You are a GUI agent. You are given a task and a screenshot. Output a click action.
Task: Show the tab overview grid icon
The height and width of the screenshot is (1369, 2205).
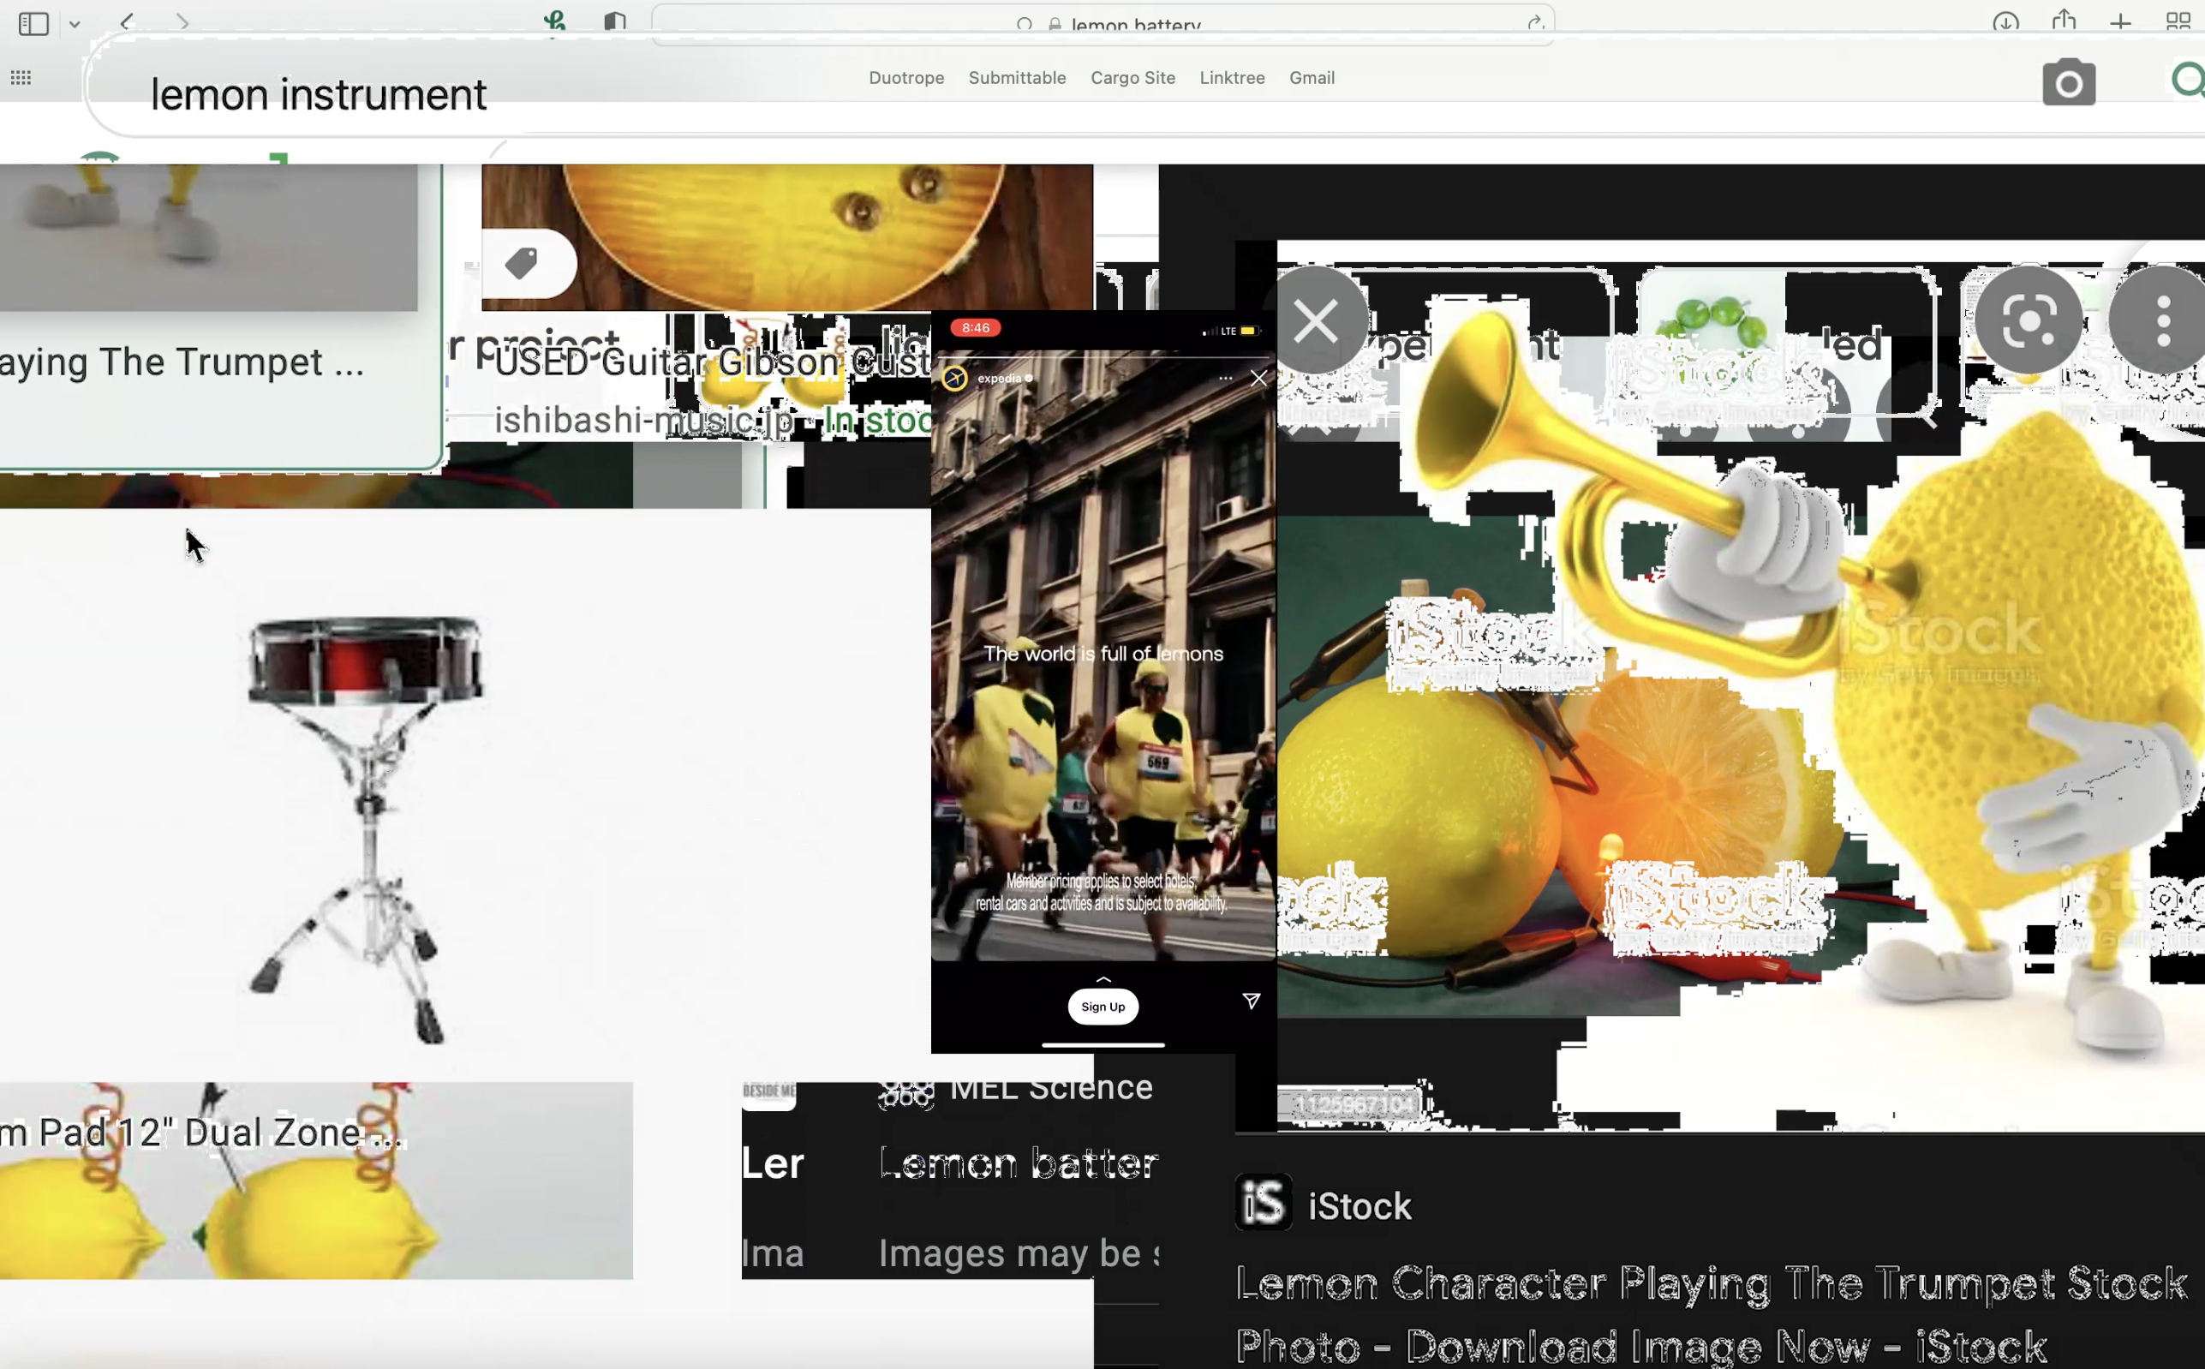[2178, 21]
